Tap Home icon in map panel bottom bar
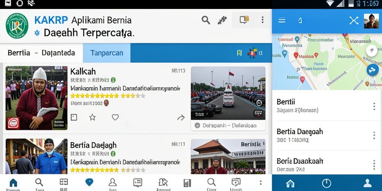382x191 pixels. pyautogui.click(x=290, y=183)
